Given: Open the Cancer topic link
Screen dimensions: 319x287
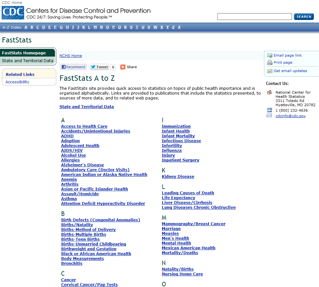Looking at the screenshot, I should (68, 280).
